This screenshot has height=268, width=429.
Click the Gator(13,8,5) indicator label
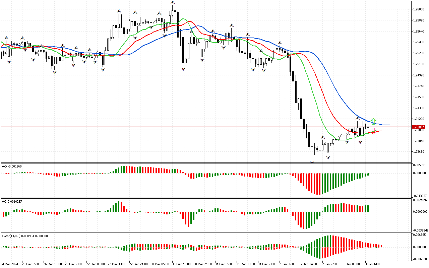point(25,236)
